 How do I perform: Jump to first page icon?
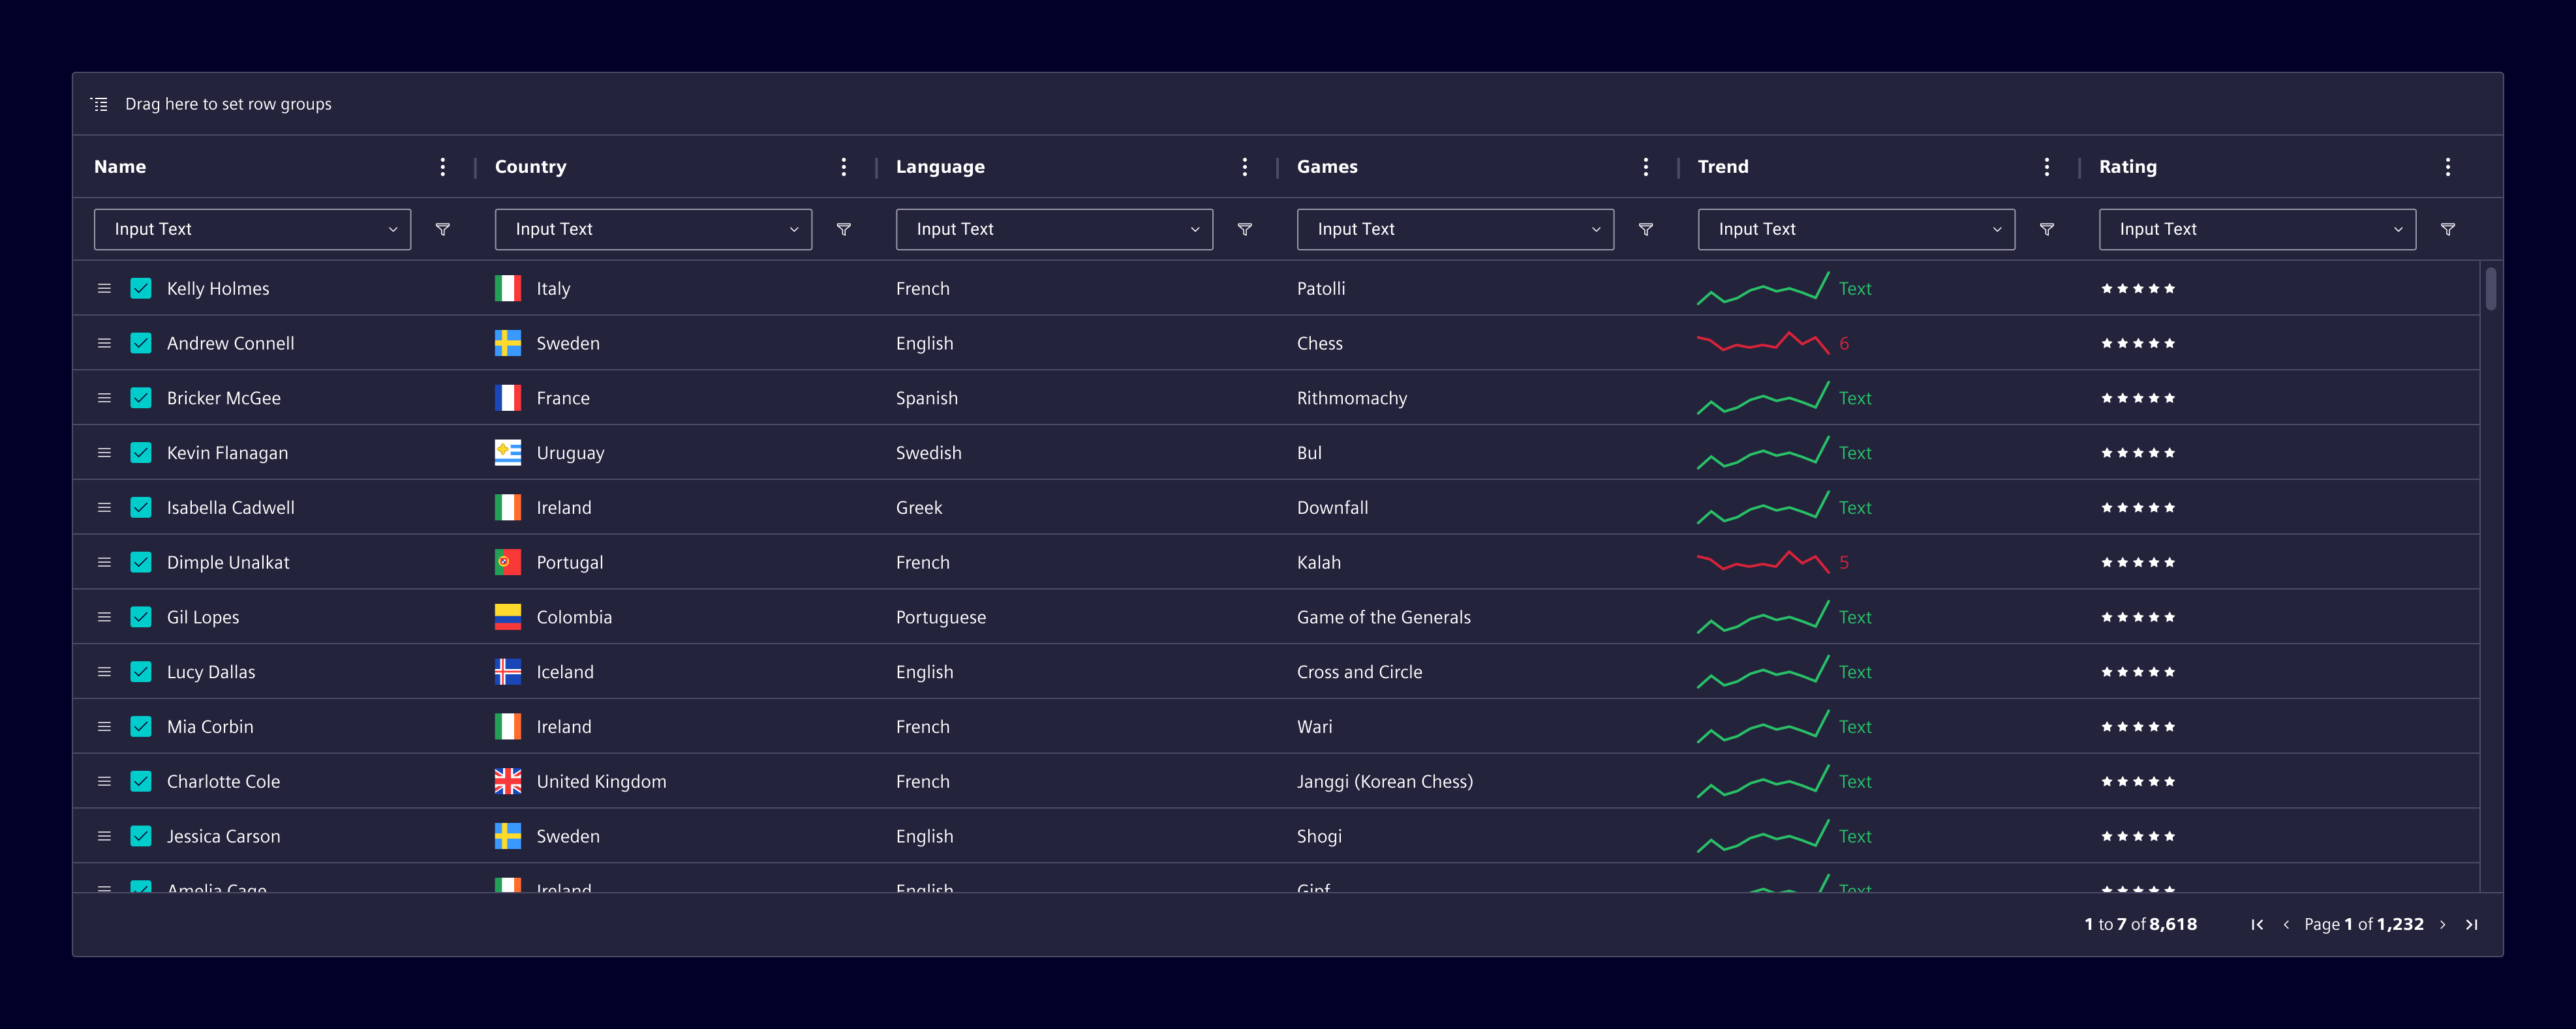[2257, 925]
